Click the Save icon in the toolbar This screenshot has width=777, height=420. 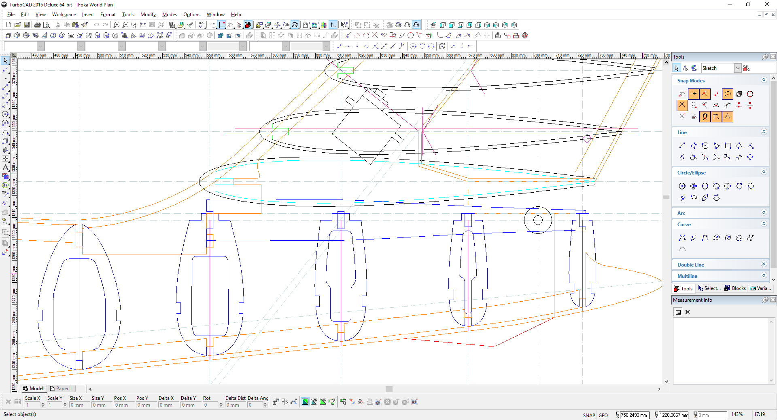pyautogui.click(x=26, y=25)
